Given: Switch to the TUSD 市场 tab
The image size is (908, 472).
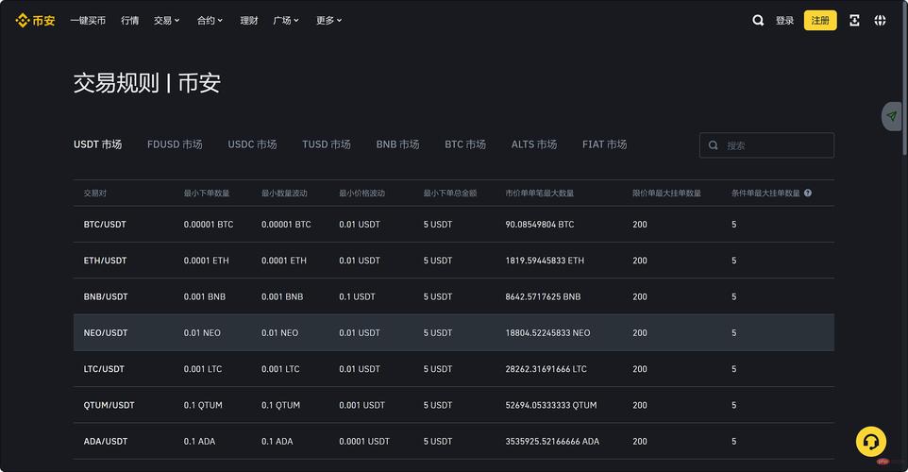Looking at the screenshot, I should (x=326, y=144).
